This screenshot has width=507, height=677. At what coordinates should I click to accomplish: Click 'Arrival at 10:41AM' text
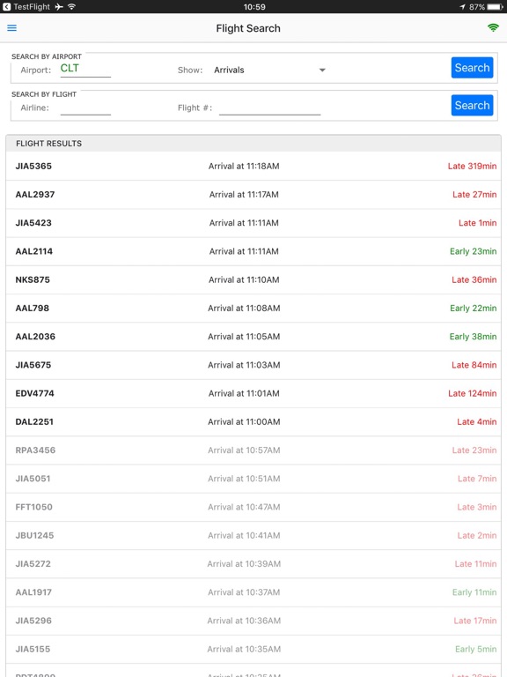click(x=244, y=536)
